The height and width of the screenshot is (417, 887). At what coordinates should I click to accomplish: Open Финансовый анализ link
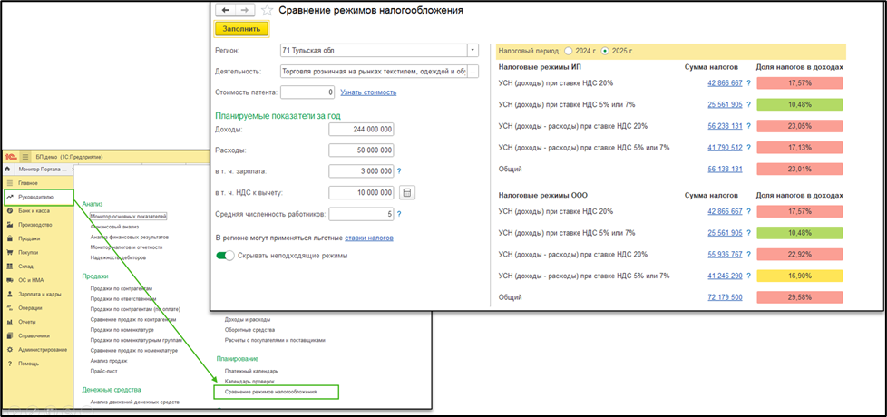[113, 226]
